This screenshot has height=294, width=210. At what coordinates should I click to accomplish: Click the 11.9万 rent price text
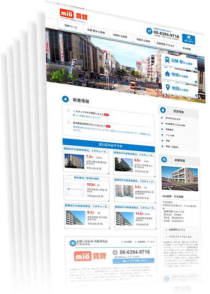140,213
